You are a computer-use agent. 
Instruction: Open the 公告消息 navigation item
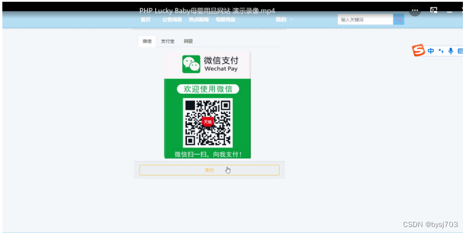(x=172, y=20)
